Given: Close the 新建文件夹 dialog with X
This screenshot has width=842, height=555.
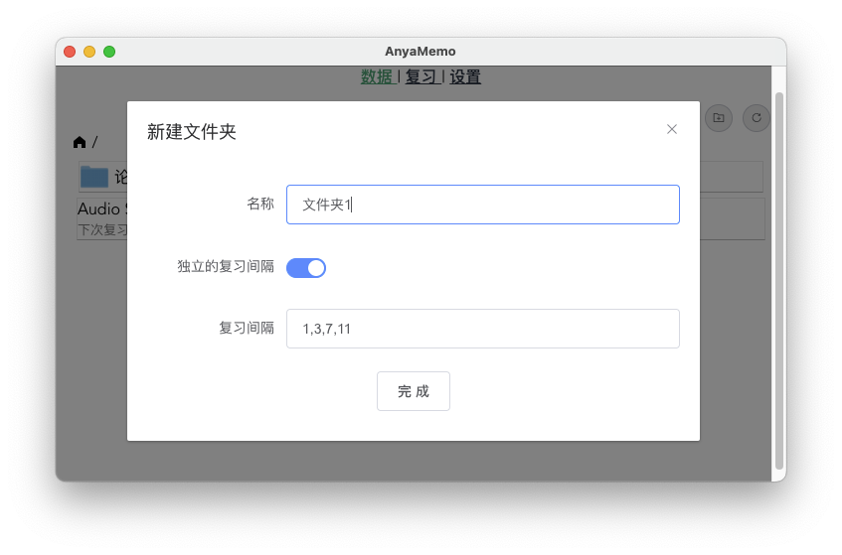Looking at the screenshot, I should coord(672,129).
